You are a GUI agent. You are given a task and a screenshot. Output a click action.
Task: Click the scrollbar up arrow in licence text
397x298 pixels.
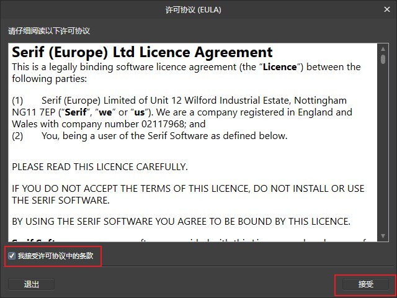pyautogui.click(x=383, y=48)
